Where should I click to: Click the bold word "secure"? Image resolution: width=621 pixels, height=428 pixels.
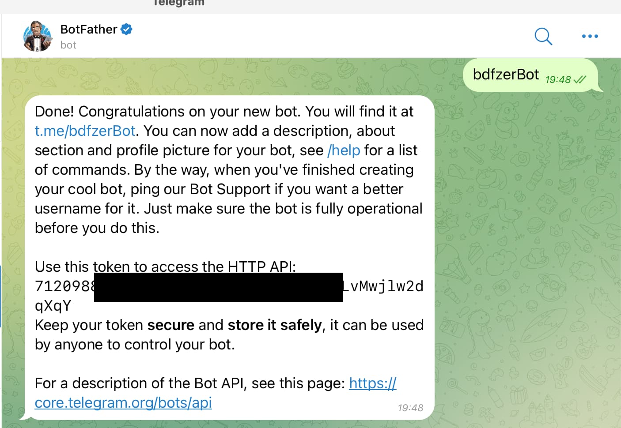point(170,325)
